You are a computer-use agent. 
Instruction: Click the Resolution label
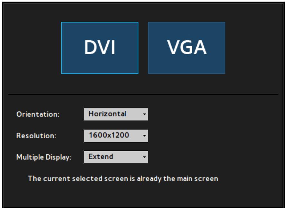[x=36, y=136]
